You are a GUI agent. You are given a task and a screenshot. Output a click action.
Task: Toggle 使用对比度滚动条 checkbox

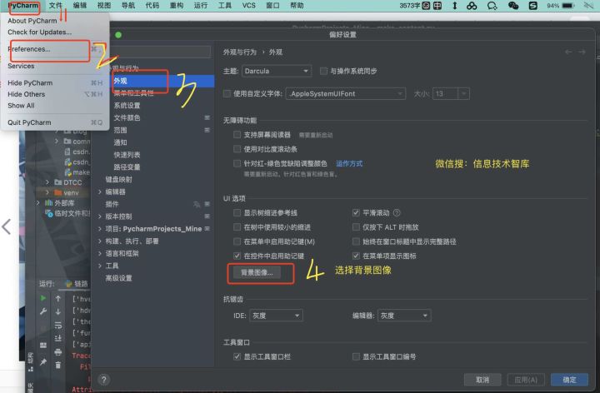coord(237,149)
